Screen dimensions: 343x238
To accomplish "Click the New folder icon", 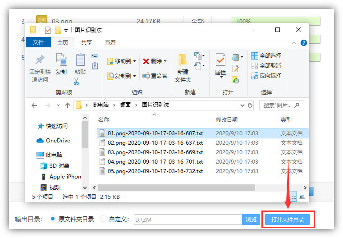I will (x=183, y=59).
